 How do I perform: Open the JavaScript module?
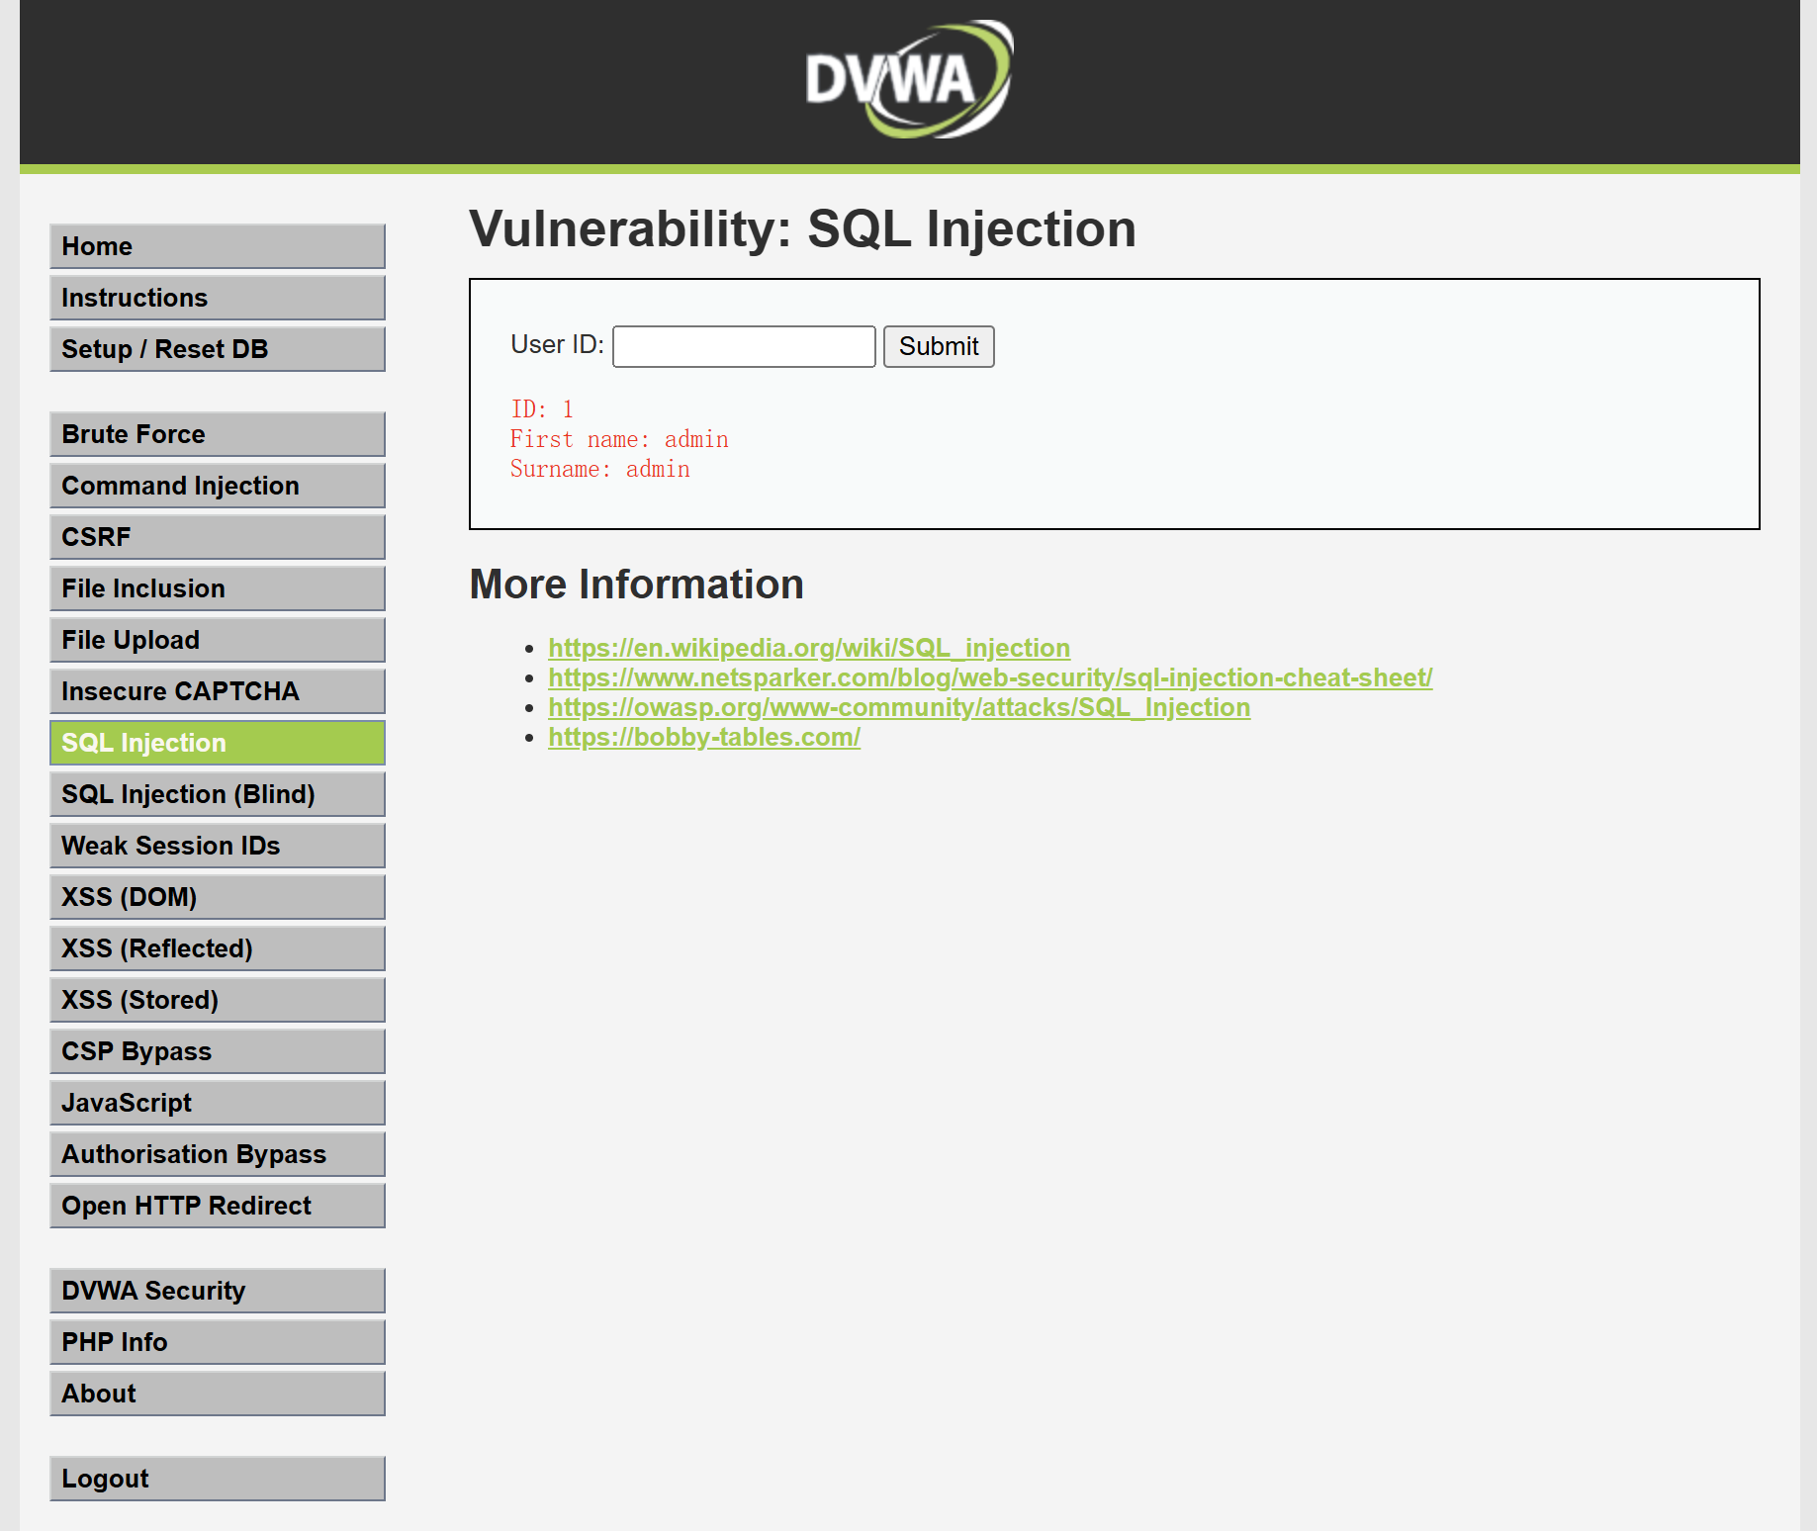click(218, 1103)
